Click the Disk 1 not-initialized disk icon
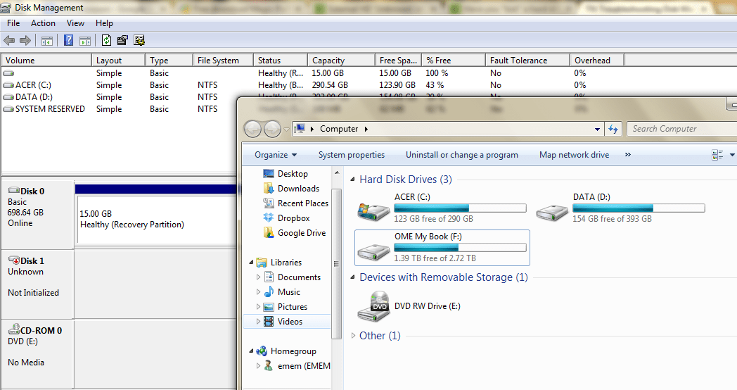The width and height of the screenshot is (737, 390). click(x=13, y=260)
